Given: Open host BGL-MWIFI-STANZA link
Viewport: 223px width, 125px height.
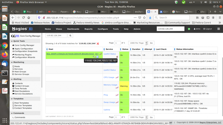Looking at the screenshot, I should pos(72,54).
